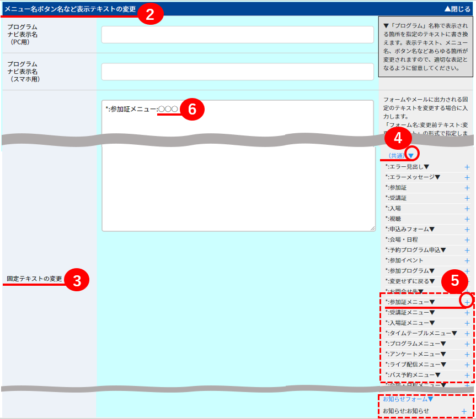Expand the *:バス予約メニュー▼ label
Image resolution: width=476 pixels, height=419 pixels.
(413, 375)
